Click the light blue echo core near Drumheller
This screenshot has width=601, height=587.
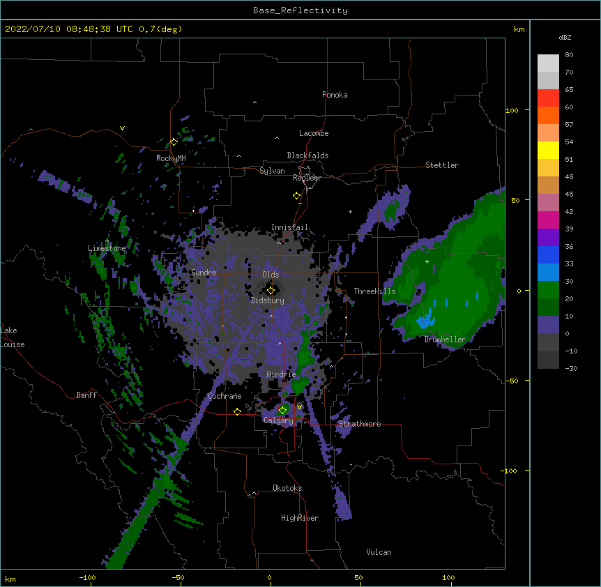pos(425,321)
